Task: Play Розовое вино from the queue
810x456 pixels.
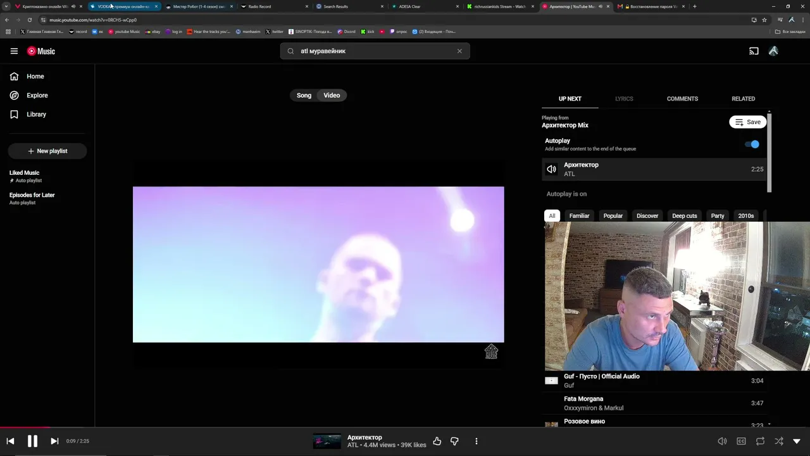Action: pyautogui.click(x=654, y=422)
